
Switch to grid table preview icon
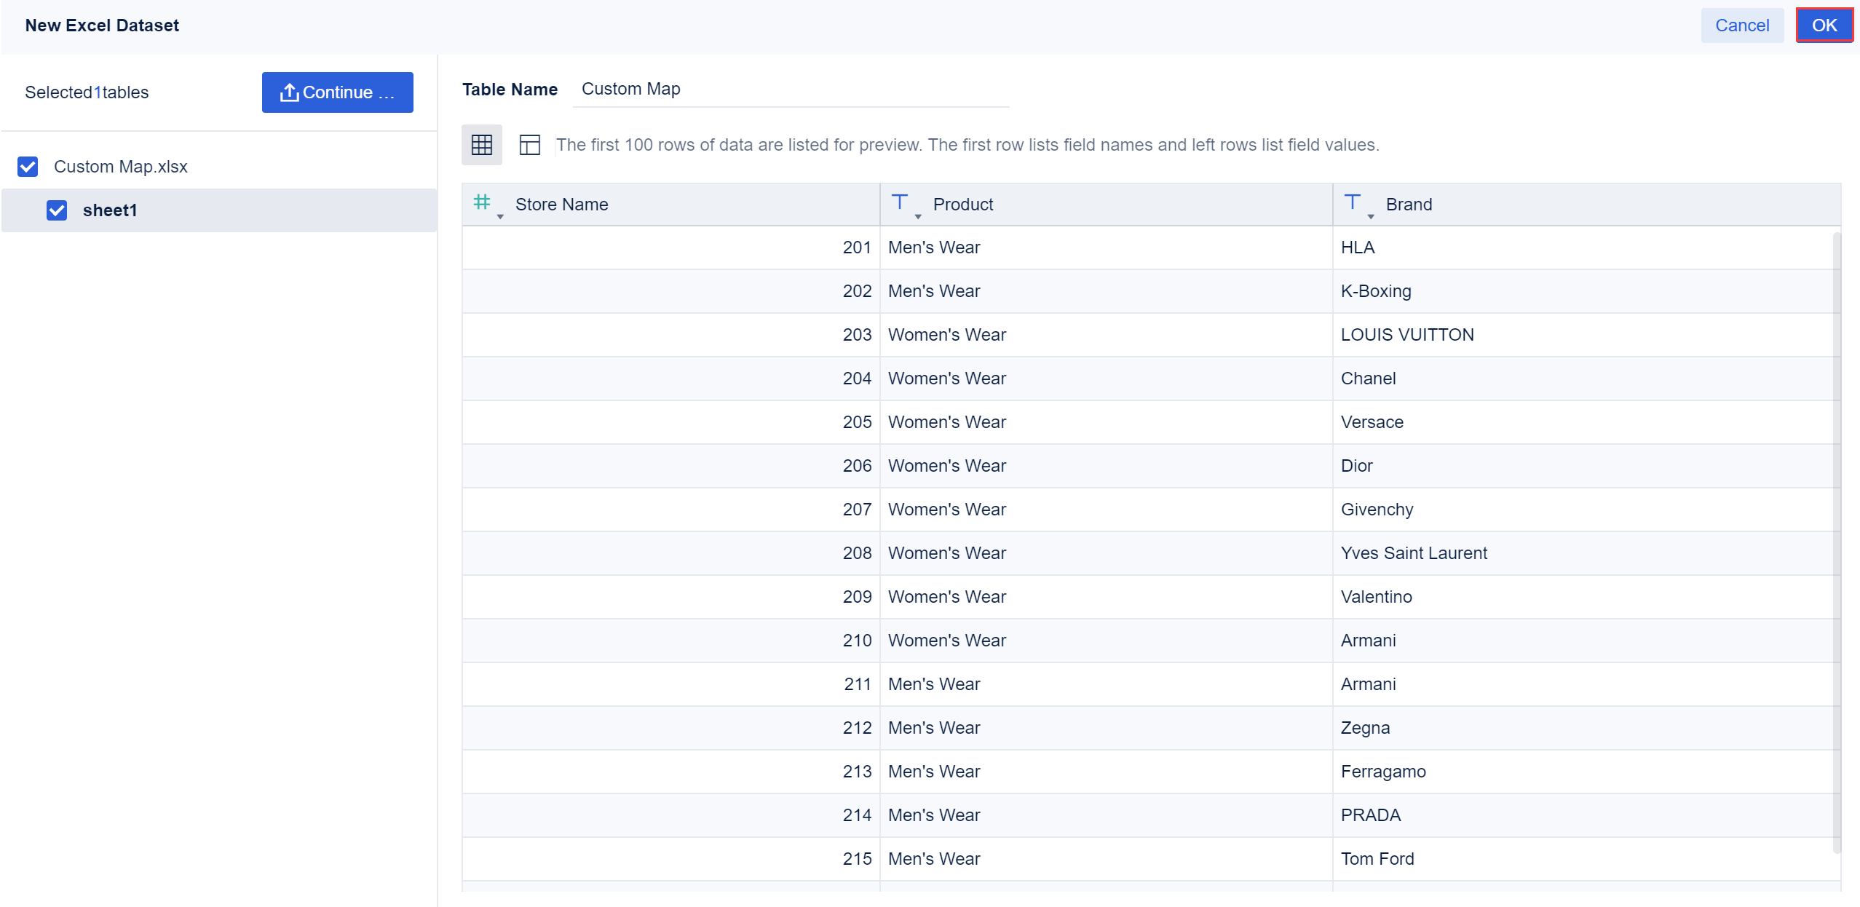(481, 145)
